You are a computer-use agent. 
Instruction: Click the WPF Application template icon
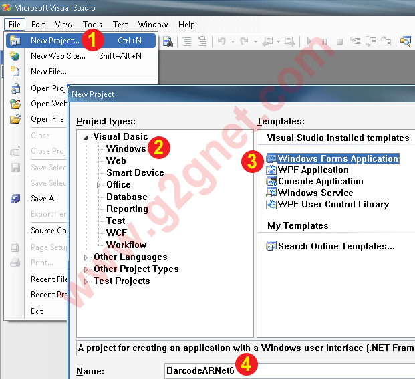click(271, 170)
